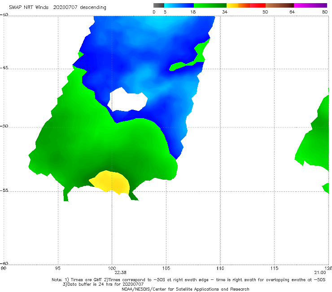332x292 pixels.
Task: Click the swath time label "21:00"
Action: (x=320, y=273)
